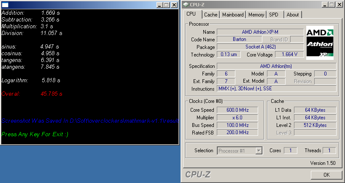The image size is (345, 183).
Task: Click the Multiplication result 3.1 s
Action: (47, 27)
